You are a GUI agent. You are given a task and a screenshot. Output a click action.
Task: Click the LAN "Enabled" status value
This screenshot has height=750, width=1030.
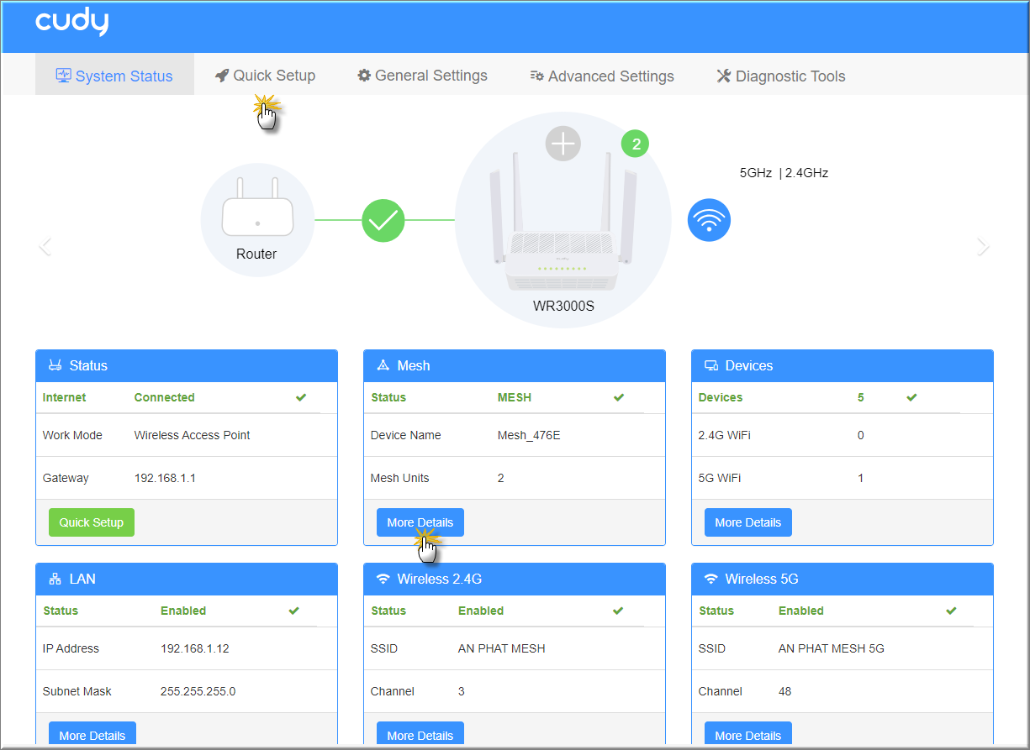click(183, 611)
